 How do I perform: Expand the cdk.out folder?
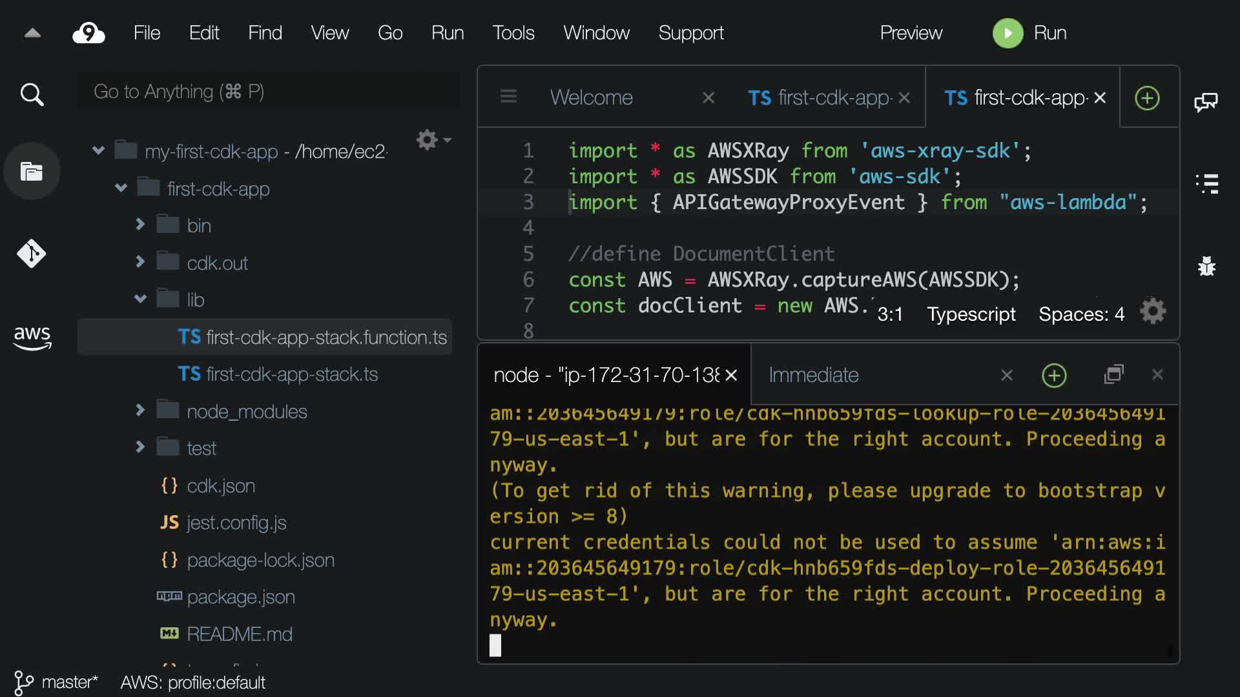140,262
